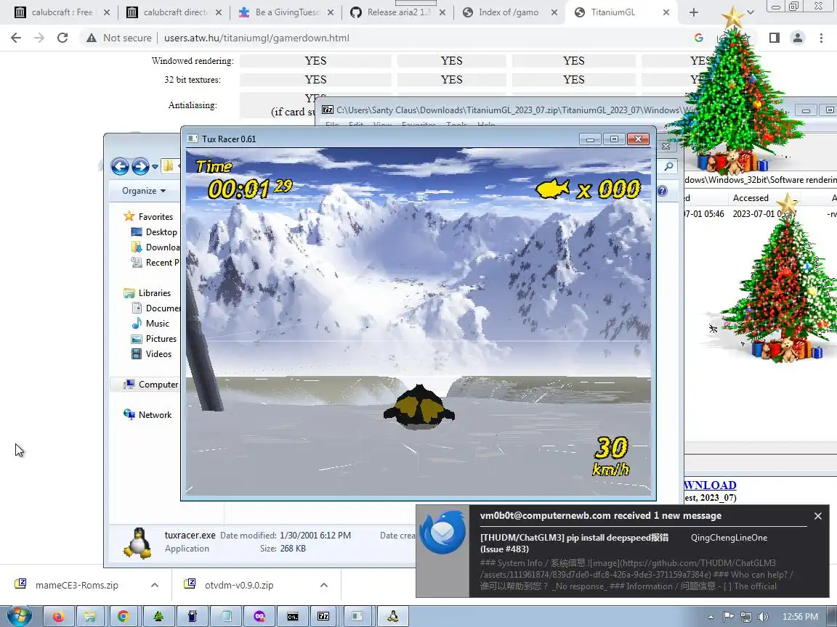Dismiss the Thunderbird notification popup
The height and width of the screenshot is (627, 837).
[x=818, y=516]
